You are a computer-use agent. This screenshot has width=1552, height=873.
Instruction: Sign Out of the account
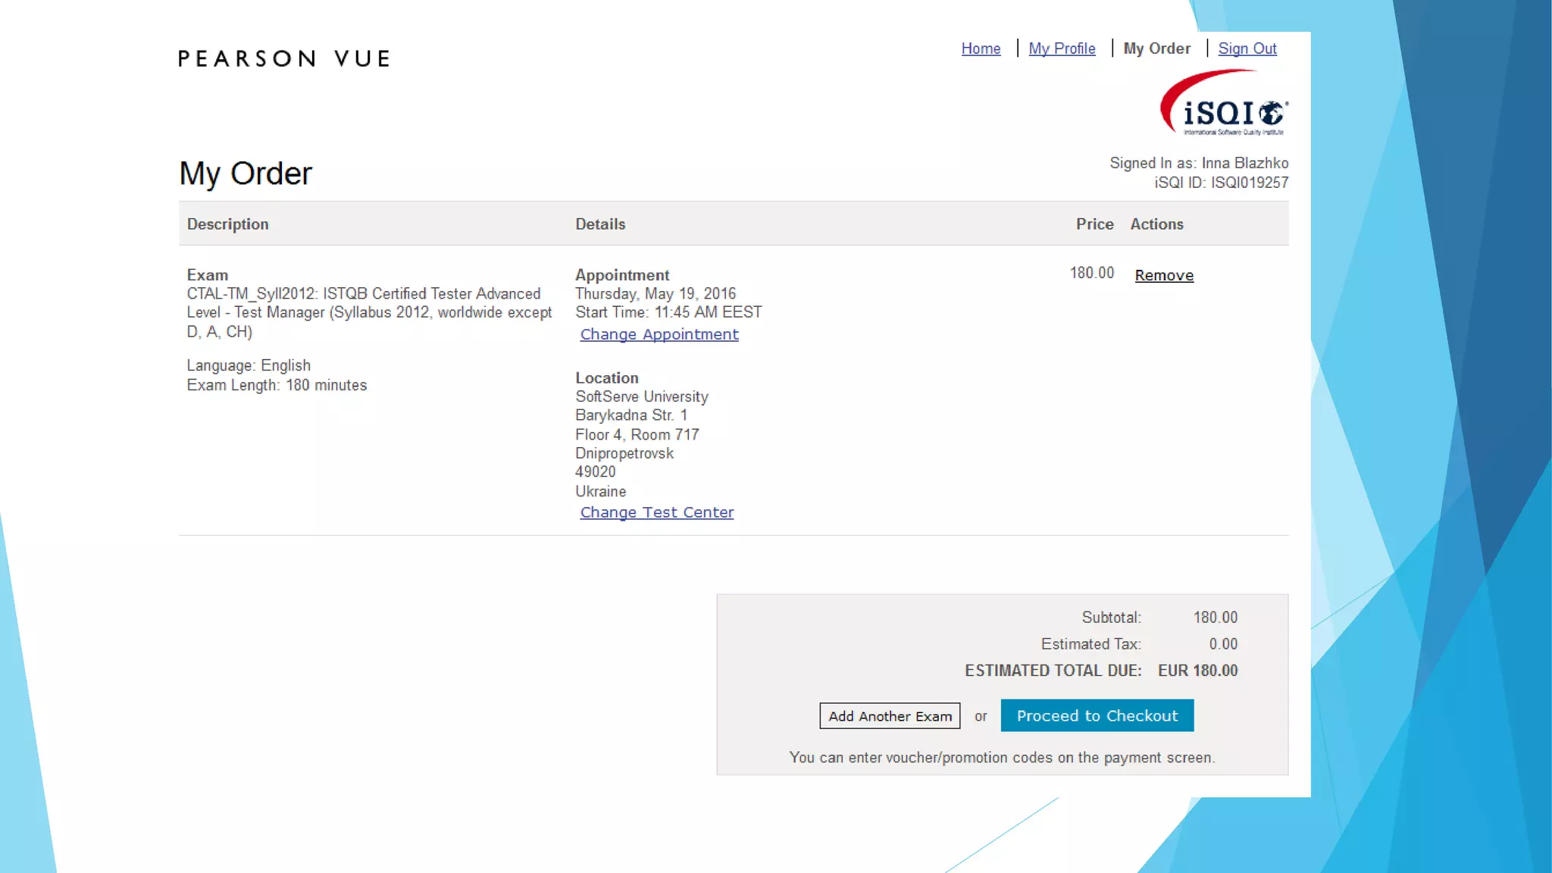coord(1247,48)
